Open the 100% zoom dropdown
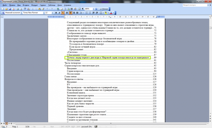212x128 pixels. coord(93,9)
